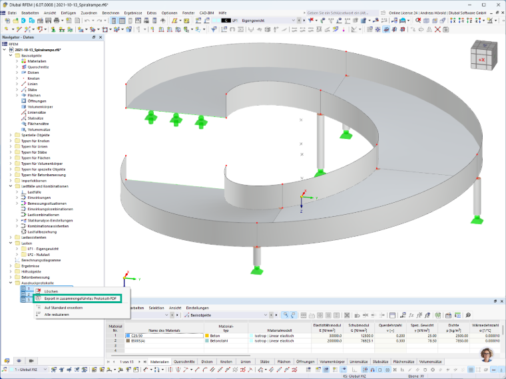This screenshot has height=379, width=506.
Task: Click the filter with red X icon
Action: (x=310, y=21)
